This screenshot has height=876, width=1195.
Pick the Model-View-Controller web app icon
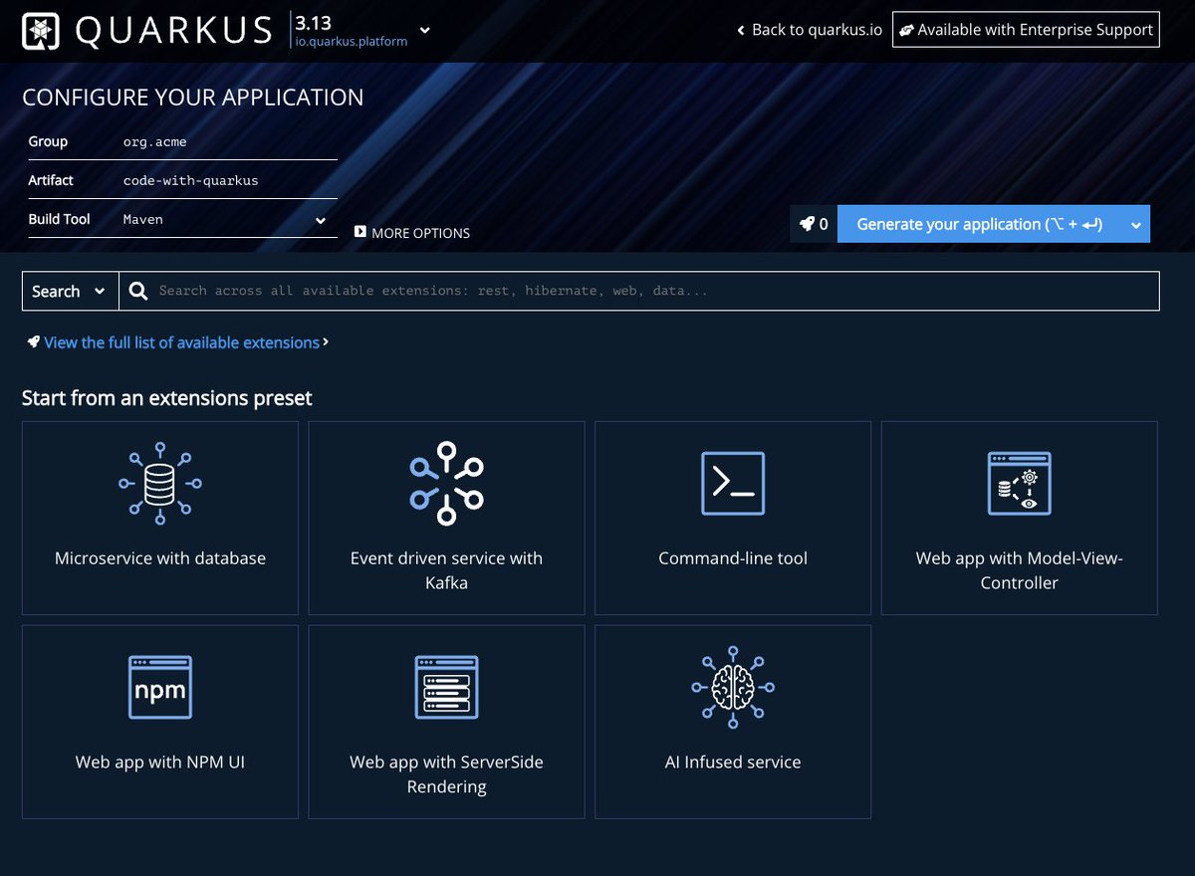pos(1020,483)
